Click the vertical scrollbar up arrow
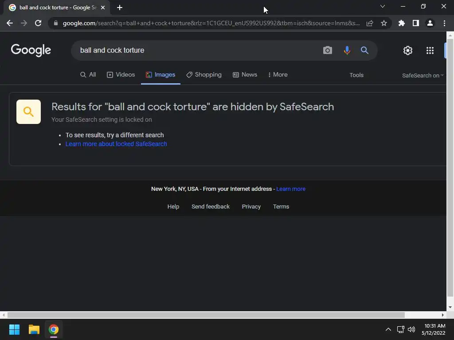The height and width of the screenshot is (340, 454). pos(450,35)
